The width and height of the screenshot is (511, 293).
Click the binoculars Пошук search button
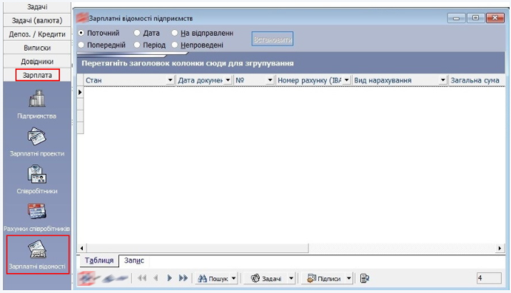(x=213, y=278)
